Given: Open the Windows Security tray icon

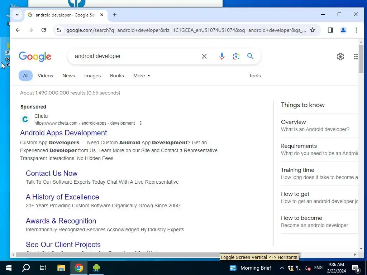Looking at the screenshot, I should pyautogui.click(x=290, y=268).
